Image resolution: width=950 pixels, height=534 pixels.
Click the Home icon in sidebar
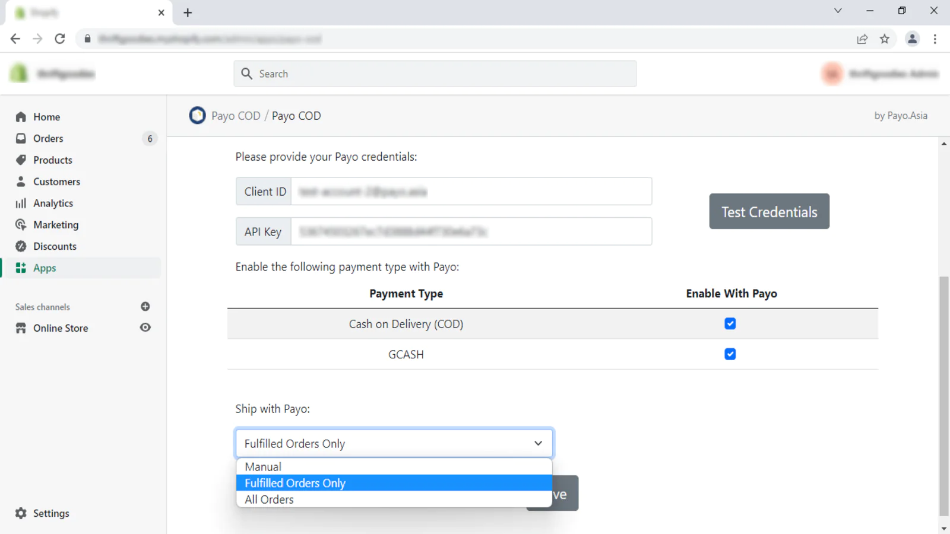(21, 117)
